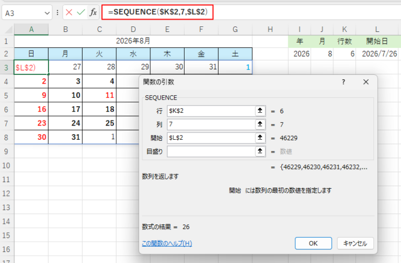Click gray date 1 in row 8
This screenshot has height=263, width=401.
pos(100,137)
